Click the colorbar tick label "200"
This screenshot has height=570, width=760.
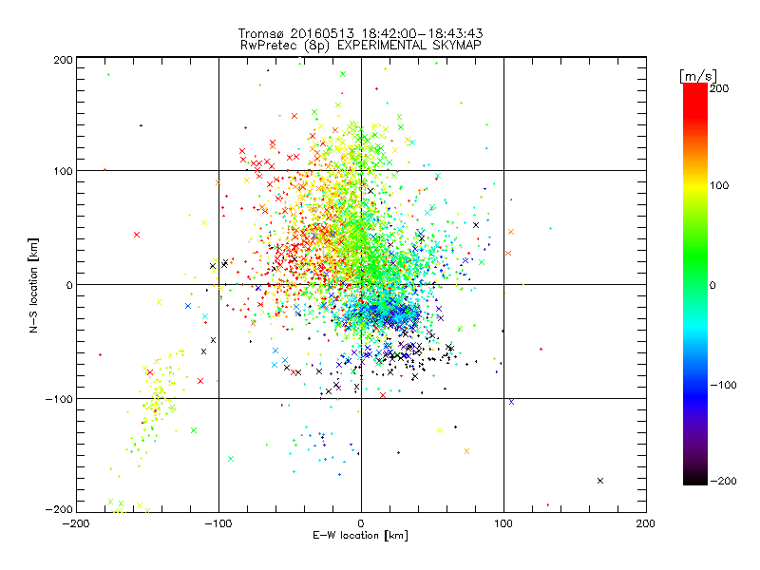click(719, 88)
